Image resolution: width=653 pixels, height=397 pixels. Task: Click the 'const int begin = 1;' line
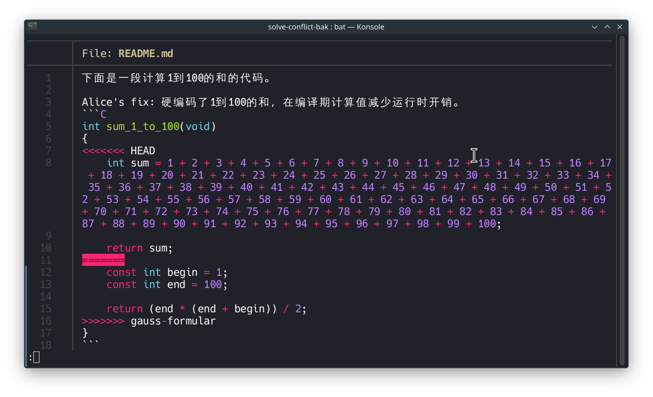coord(166,272)
